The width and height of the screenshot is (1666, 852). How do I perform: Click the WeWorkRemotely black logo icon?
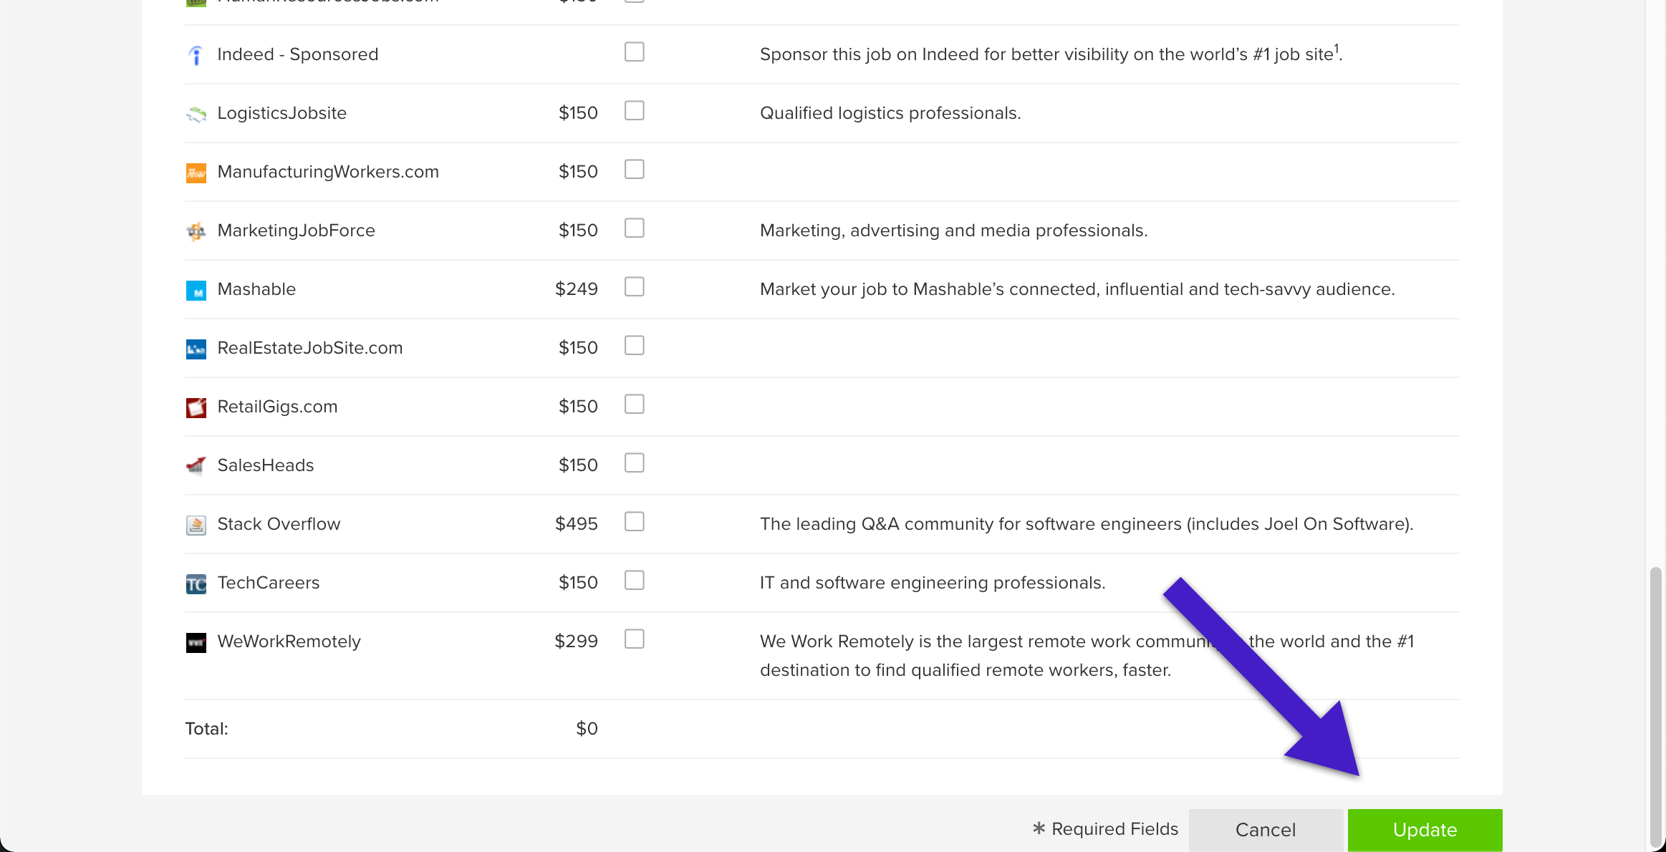click(x=196, y=642)
